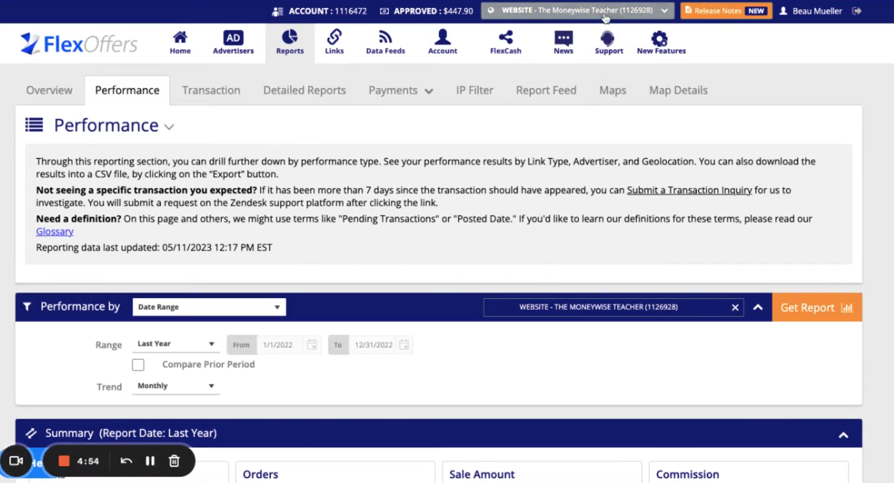The width and height of the screenshot is (894, 483).
Task: Click the APPROVED : $447.90 text
Action: coord(433,11)
